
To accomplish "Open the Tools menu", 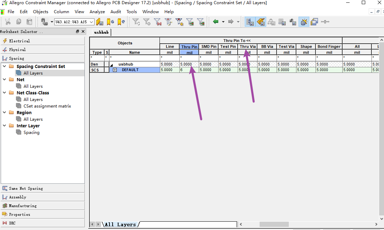I will 131,11.
